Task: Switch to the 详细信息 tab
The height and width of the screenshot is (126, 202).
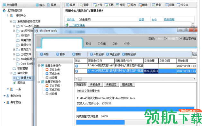Action: pyautogui.click(x=81, y=84)
